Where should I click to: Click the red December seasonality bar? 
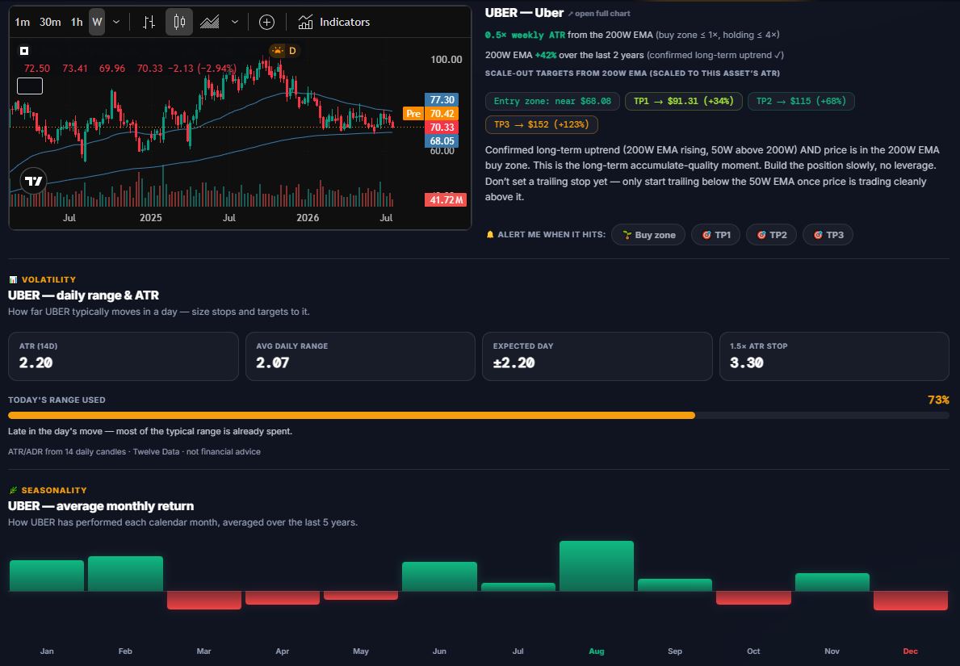(911, 601)
